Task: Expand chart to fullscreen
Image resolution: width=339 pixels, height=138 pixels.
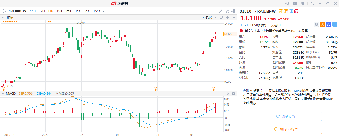Action: point(227,11)
